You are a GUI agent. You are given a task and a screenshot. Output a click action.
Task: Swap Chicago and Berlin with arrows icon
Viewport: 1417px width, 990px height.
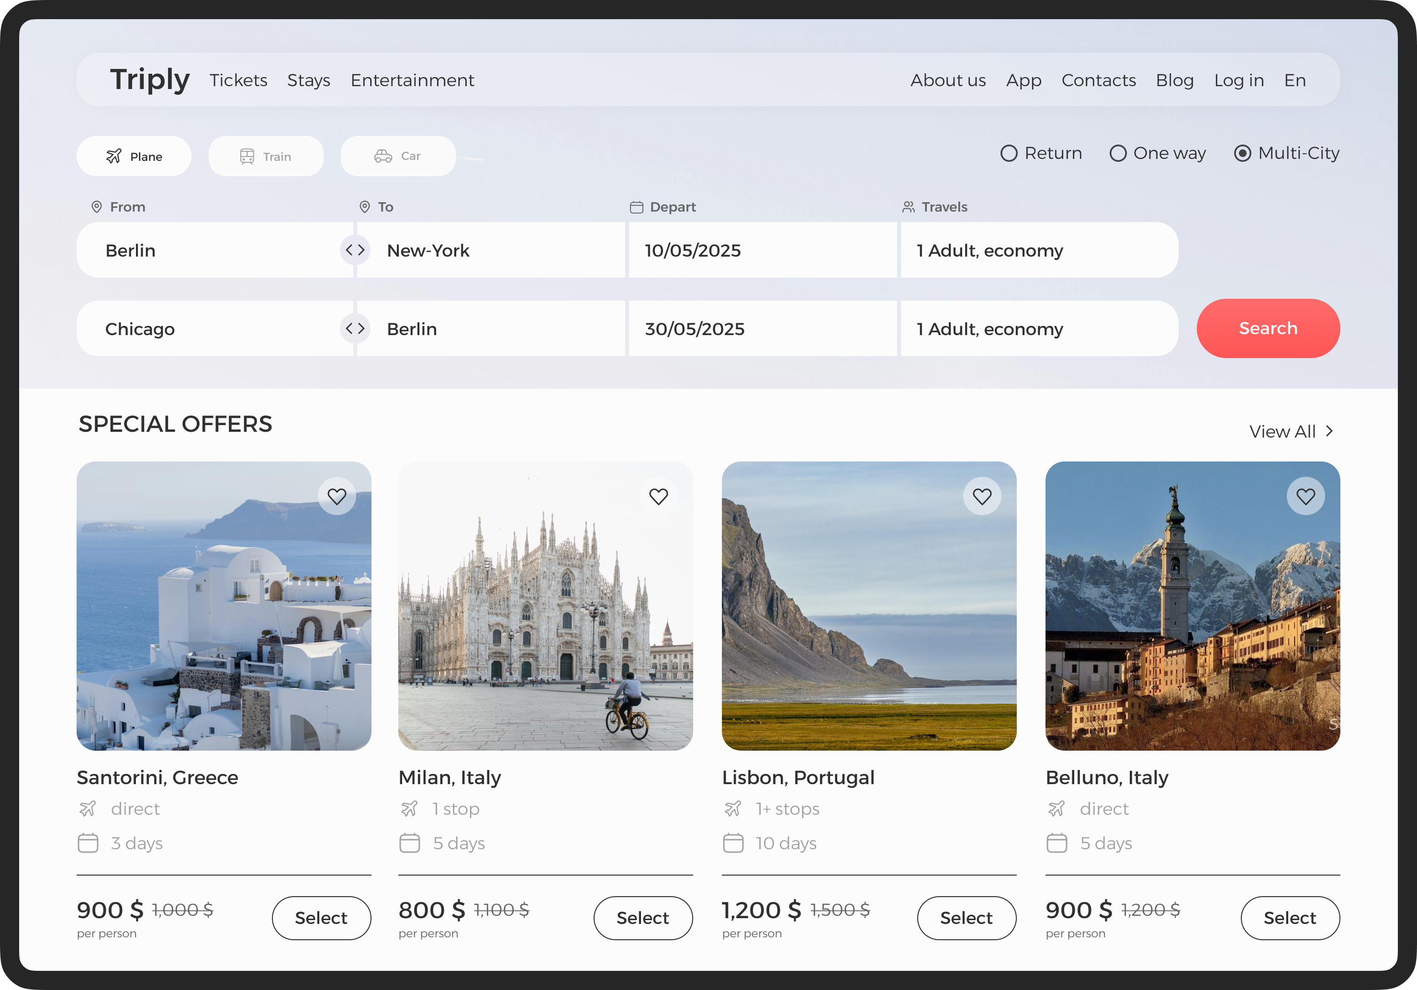(355, 328)
